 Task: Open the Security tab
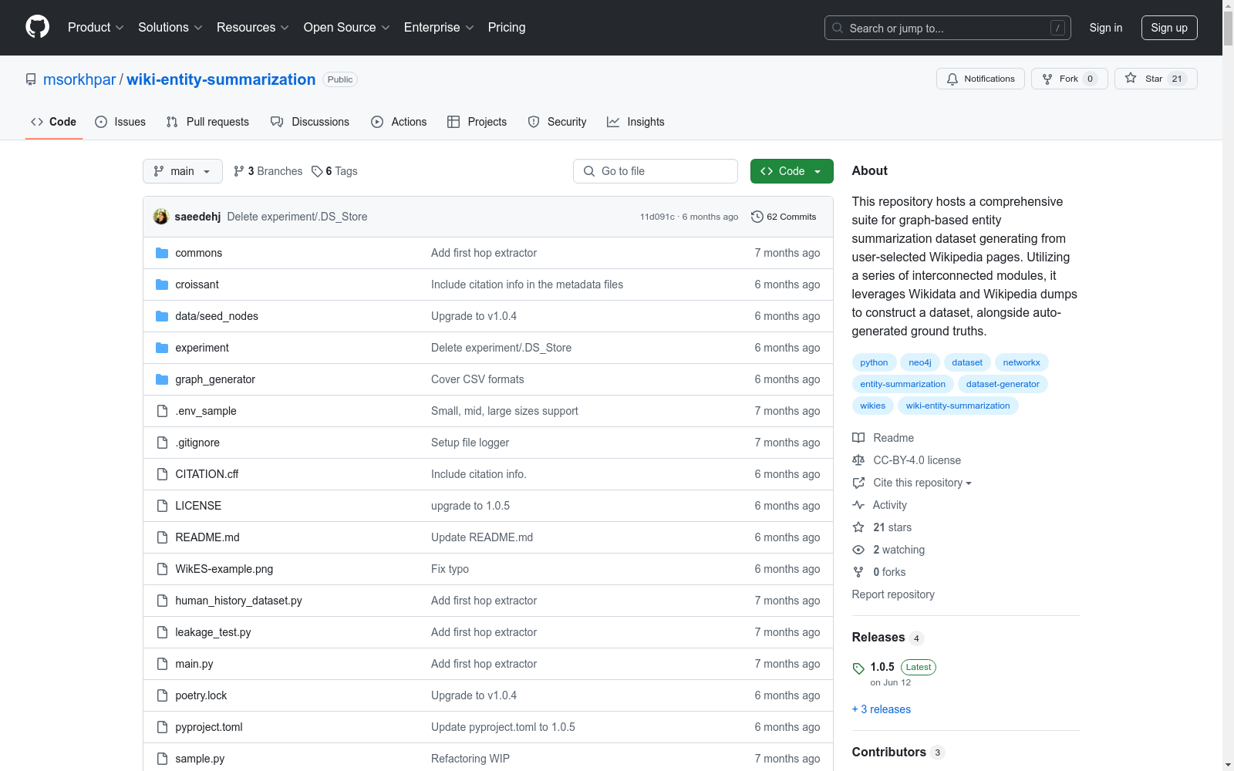click(x=557, y=122)
